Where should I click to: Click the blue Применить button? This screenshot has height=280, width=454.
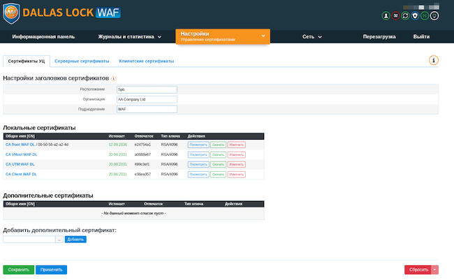[x=51, y=270]
